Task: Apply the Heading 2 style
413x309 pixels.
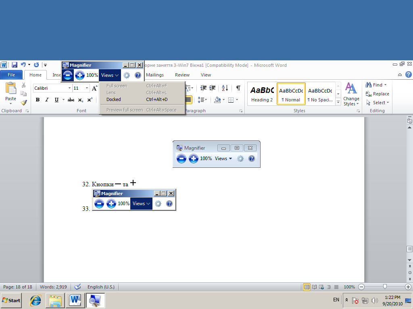Action: (262, 94)
